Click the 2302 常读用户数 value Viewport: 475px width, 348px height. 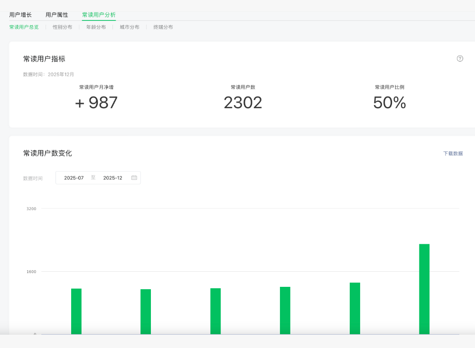243,103
